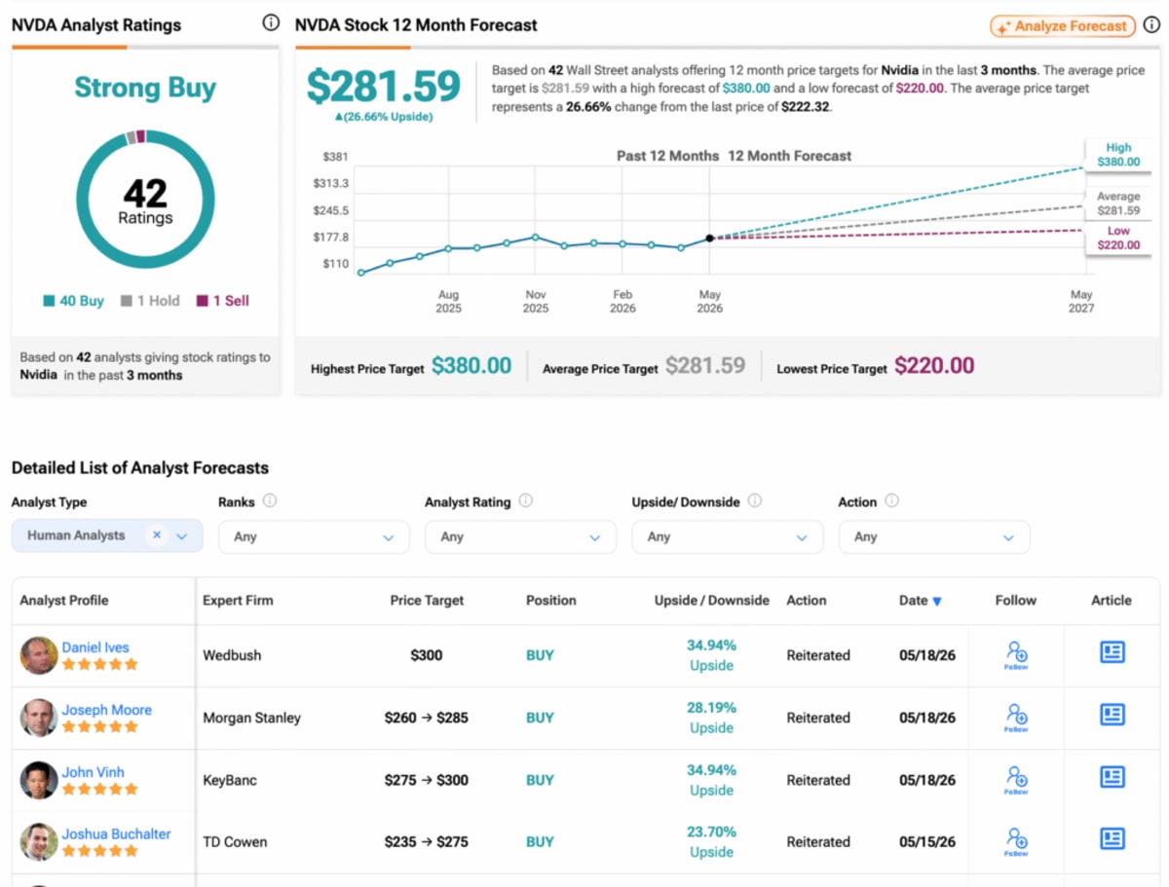The image size is (1169, 887).
Task: Click the 28.19% Upside value
Action: pyautogui.click(x=711, y=718)
